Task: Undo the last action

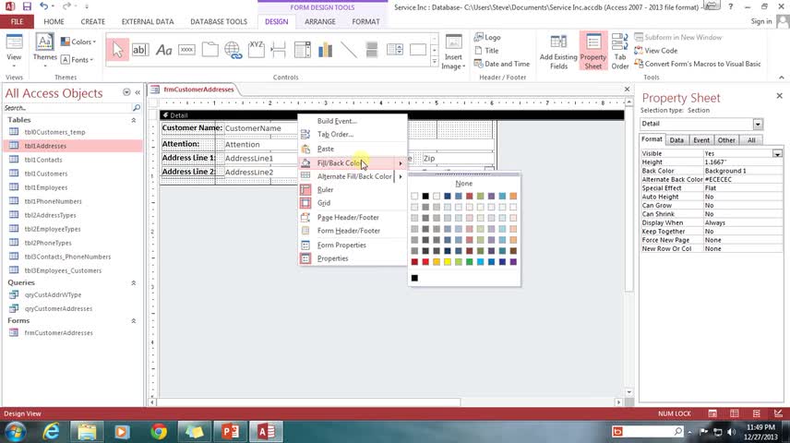Action: click(43, 6)
